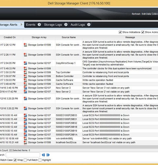Click controller clocks synchronized message
158x165 pixels.
pyautogui.click(x=117, y=69)
